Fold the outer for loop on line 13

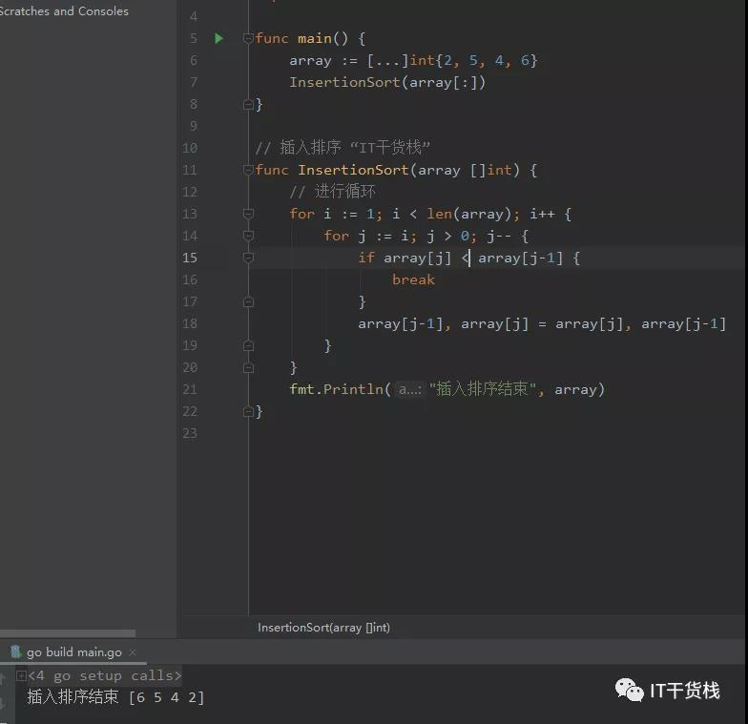pos(248,214)
